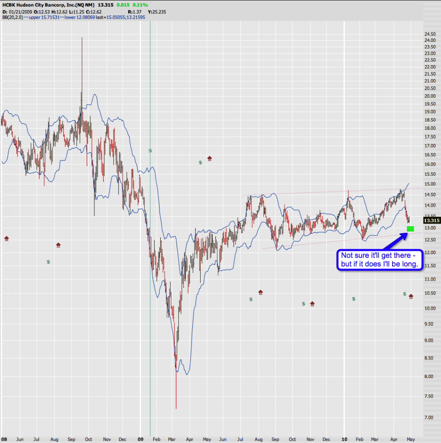441x443 pixels.
Task: Select the rightmost red arrow marker near May 2010
Action: [x=411, y=296]
